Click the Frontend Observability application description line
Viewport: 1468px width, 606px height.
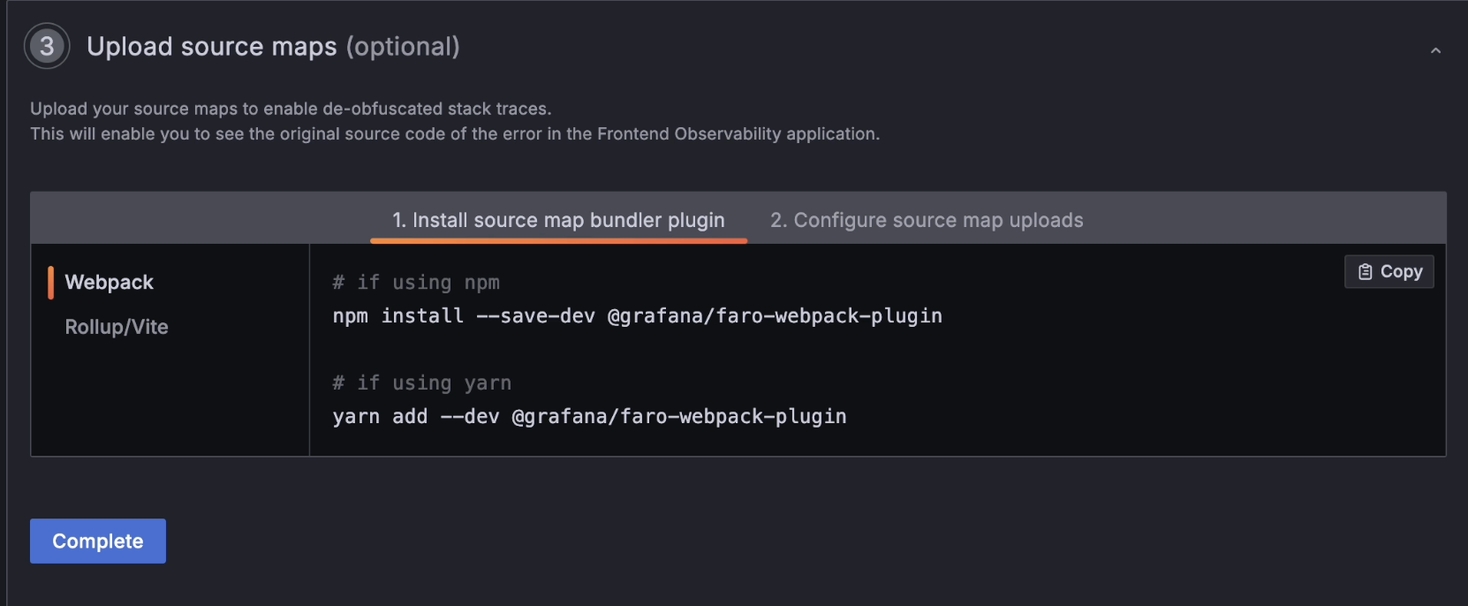[x=455, y=133]
